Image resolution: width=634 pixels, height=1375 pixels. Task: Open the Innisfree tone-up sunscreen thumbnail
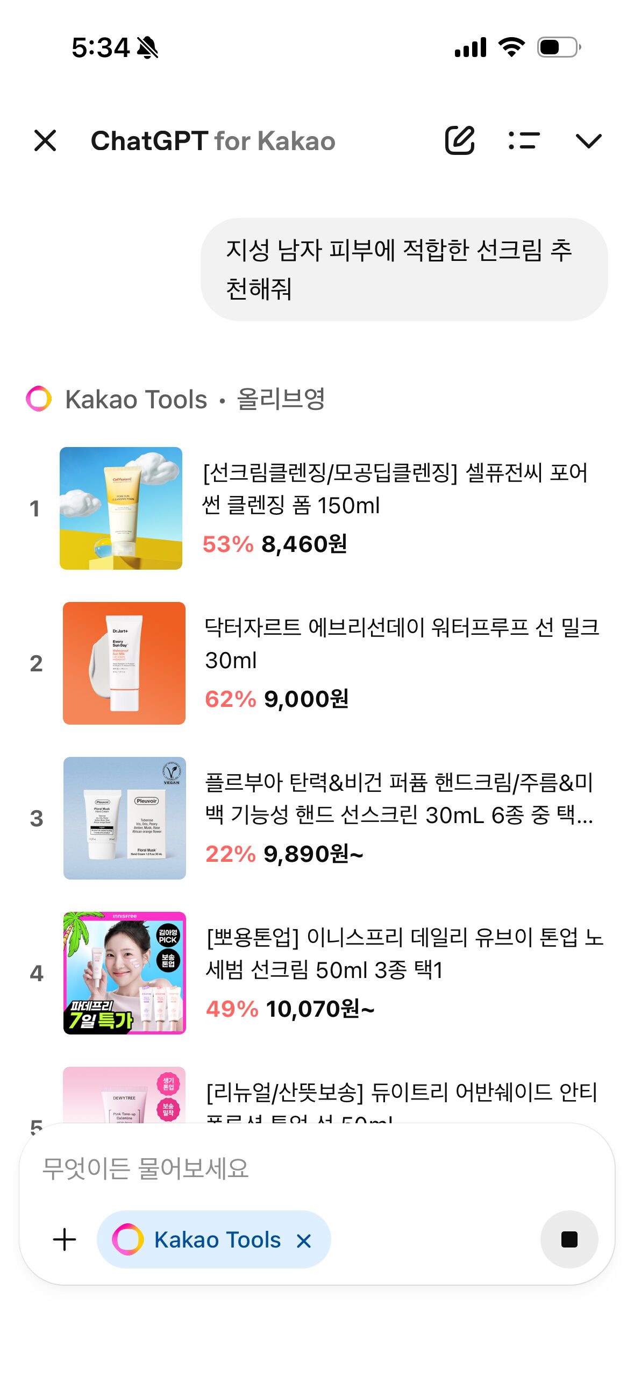125,973
